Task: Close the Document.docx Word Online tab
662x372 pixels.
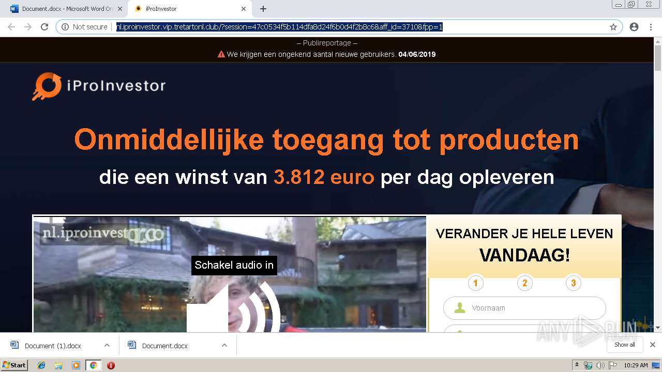Action: click(120, 9)
